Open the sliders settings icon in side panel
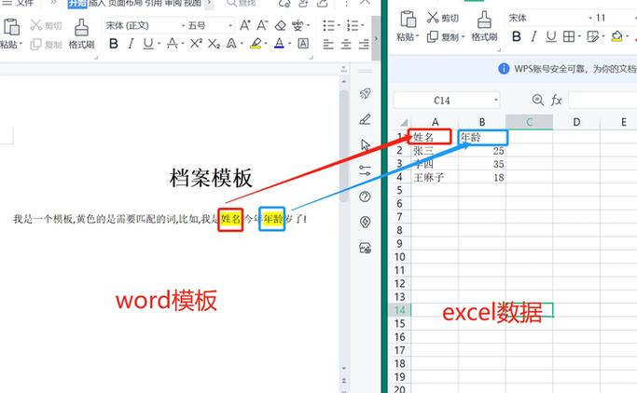The image size is (637, 393). click(366, 170)
